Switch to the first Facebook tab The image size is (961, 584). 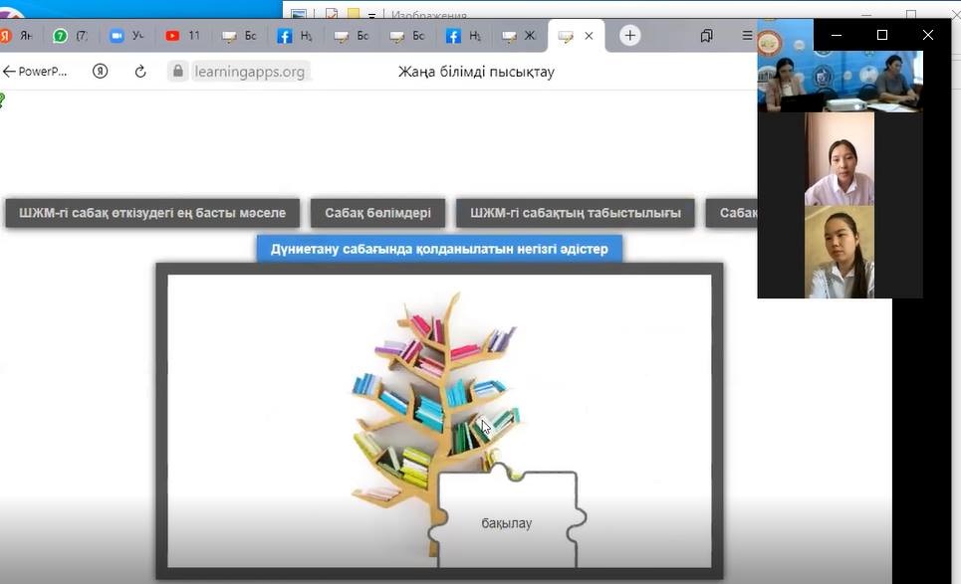point(295,36)
